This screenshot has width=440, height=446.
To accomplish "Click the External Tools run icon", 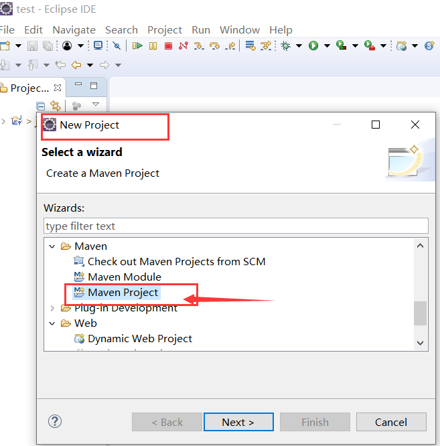I will pyautogui.click(x=370, y=46).
